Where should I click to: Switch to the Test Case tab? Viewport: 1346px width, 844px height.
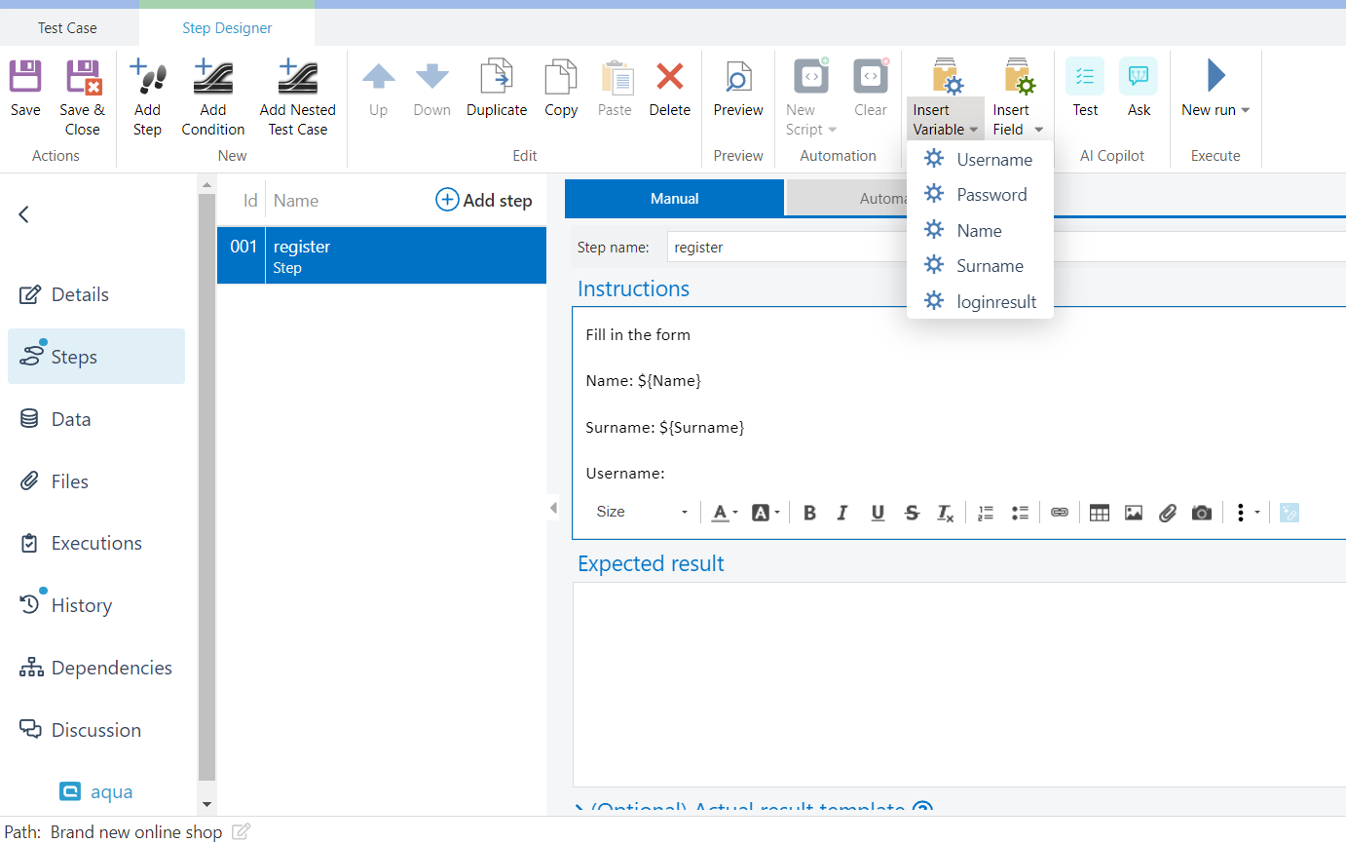67,28
